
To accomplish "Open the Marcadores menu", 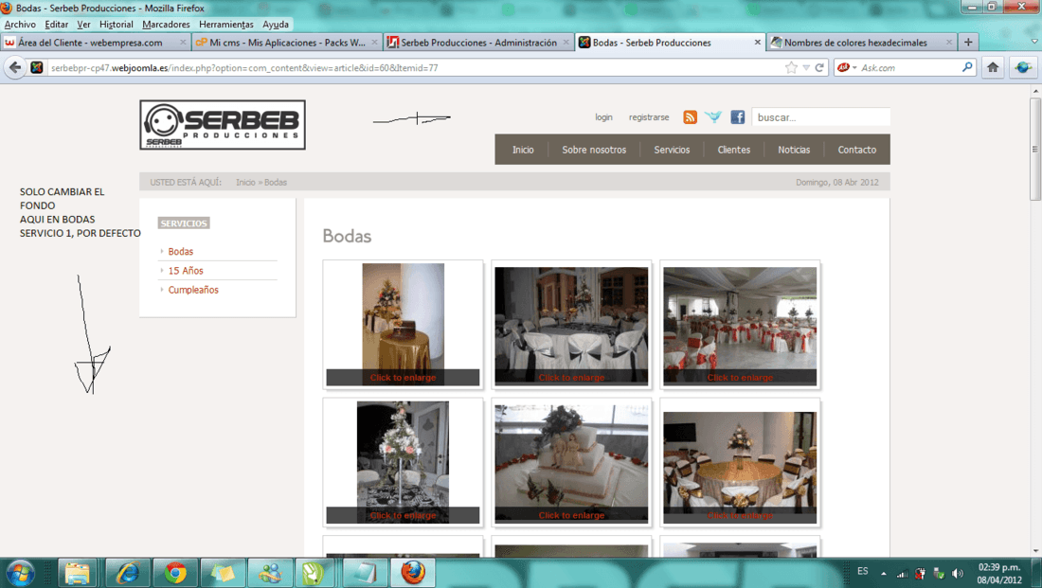I will (166, 24).
